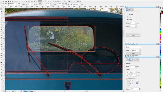Click the Copies input field

pyautogui.click(x=135, y=89)
